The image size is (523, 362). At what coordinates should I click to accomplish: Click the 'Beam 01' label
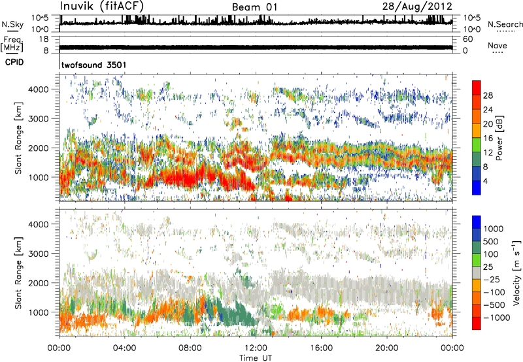(x=254, y=7)
